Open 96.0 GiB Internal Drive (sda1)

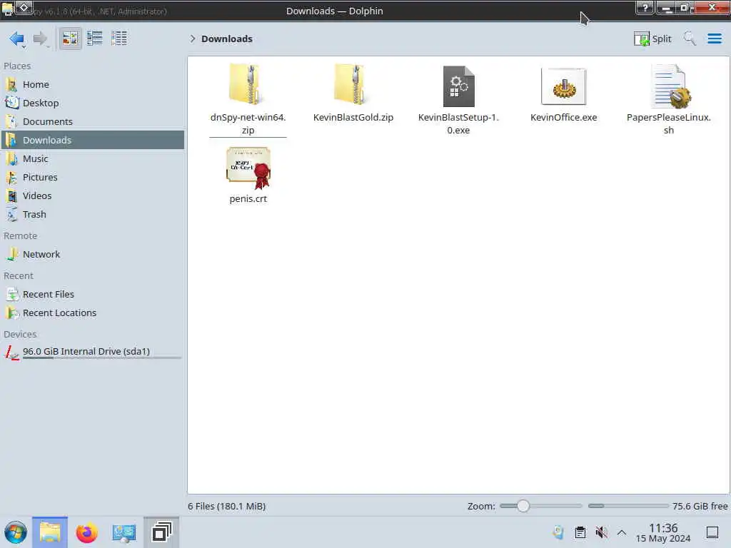pyautogui.click(x=93, y=352)
